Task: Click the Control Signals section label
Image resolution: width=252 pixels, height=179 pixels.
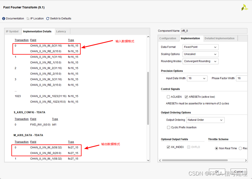Action: click(x=170, y=89)
